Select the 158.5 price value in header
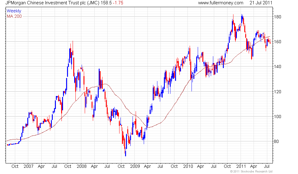 tap(106, 3)
